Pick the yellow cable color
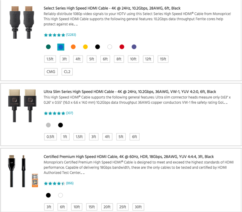The image size is (242, 212). point(85,47)
